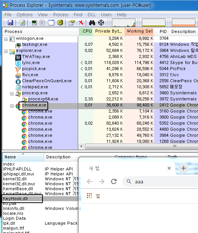Open the File menu
198x233 pixels.
8,14
